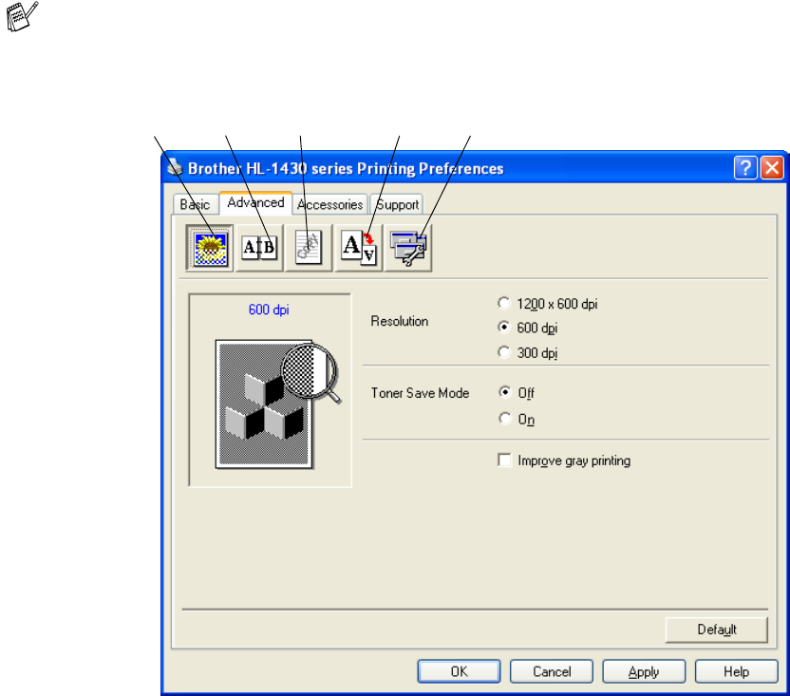Select the Print Quality sunflower icon
Viewport: 790px width, 696px height.
coord(209,248)
